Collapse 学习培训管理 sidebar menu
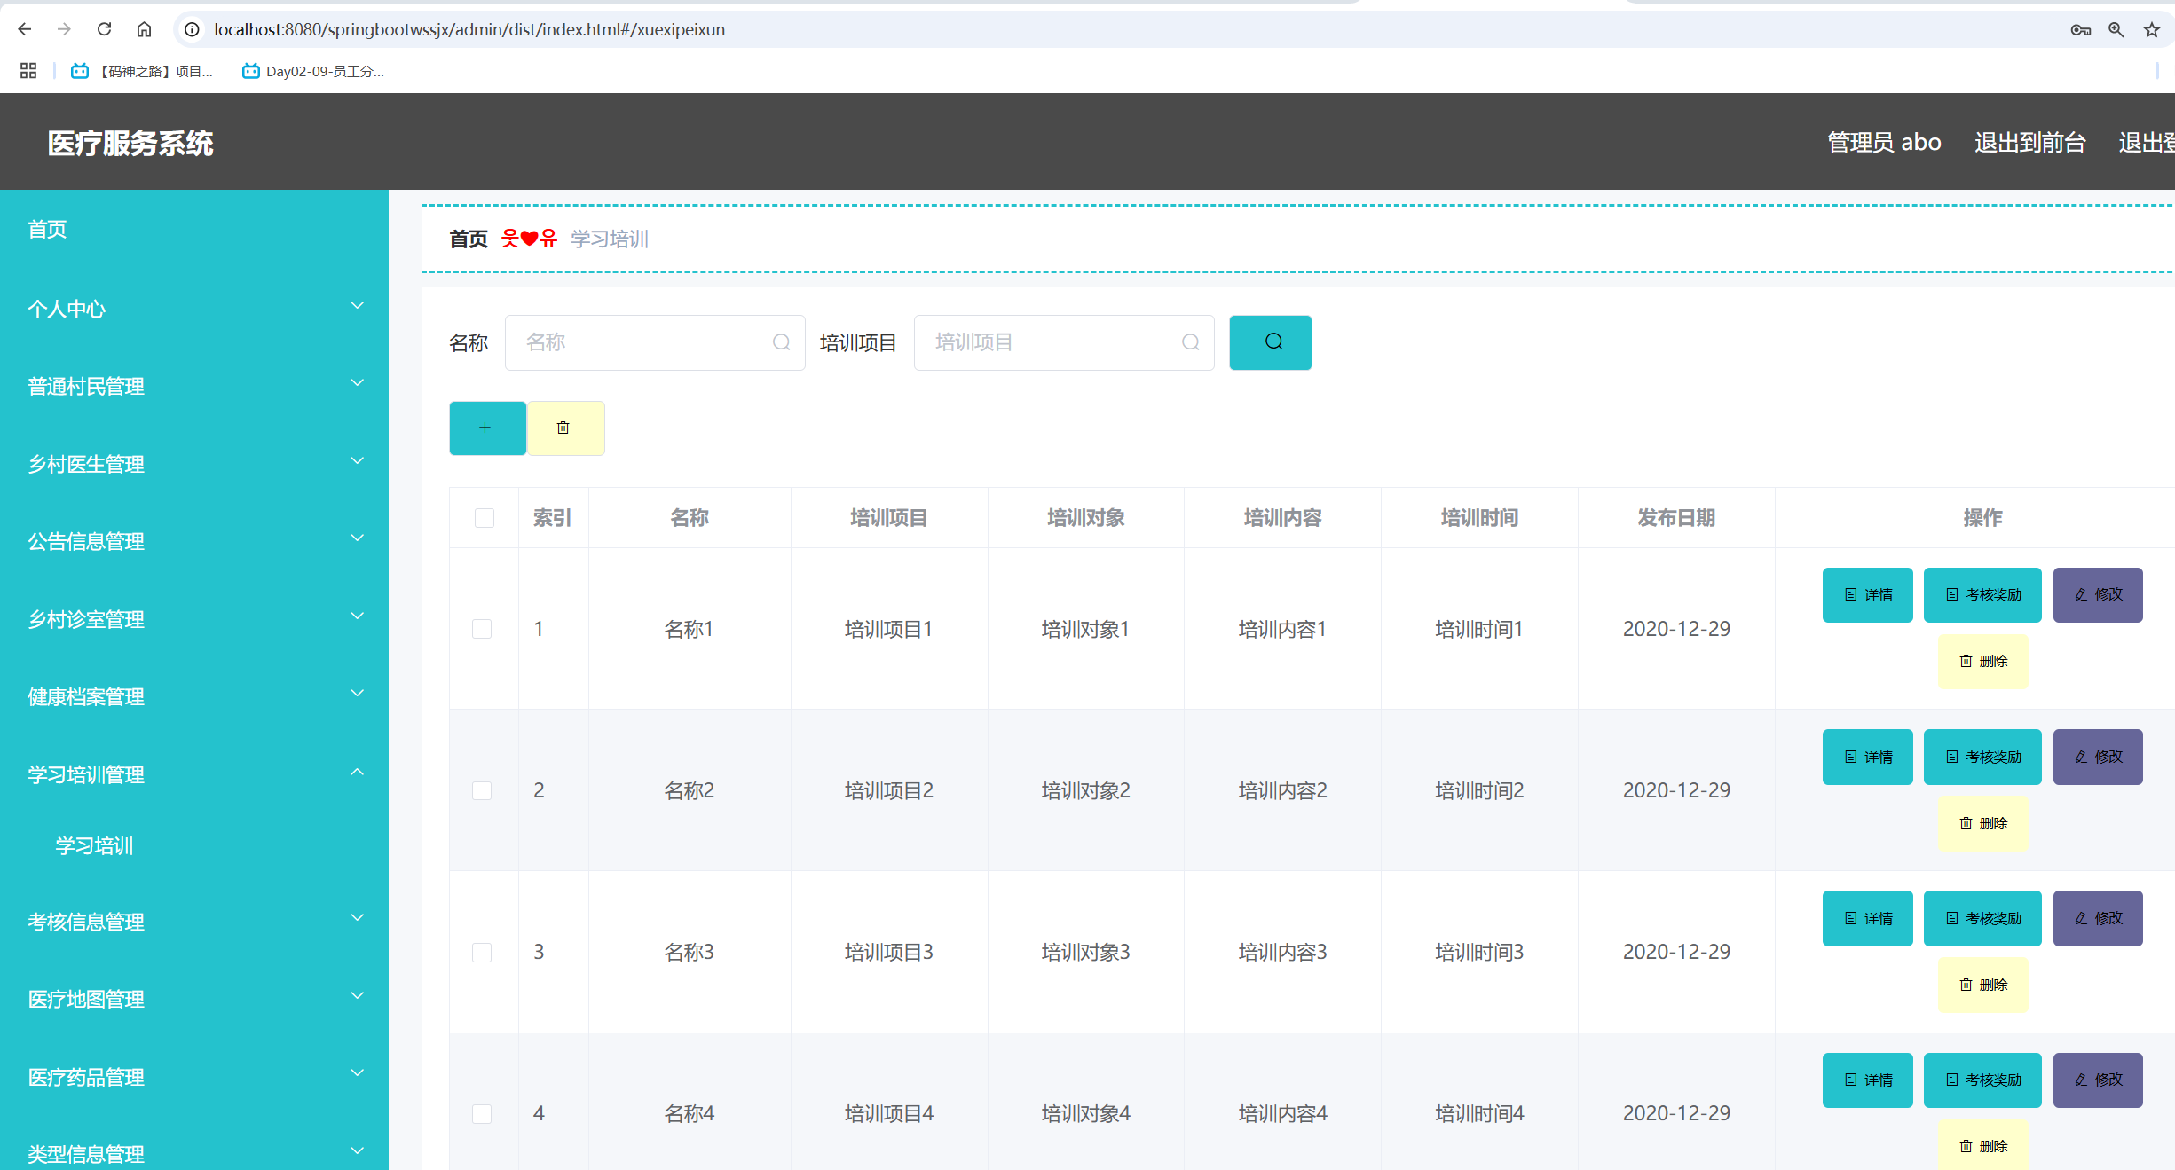The height and width of the screenshot is (1170, 2175). [194, 774]
